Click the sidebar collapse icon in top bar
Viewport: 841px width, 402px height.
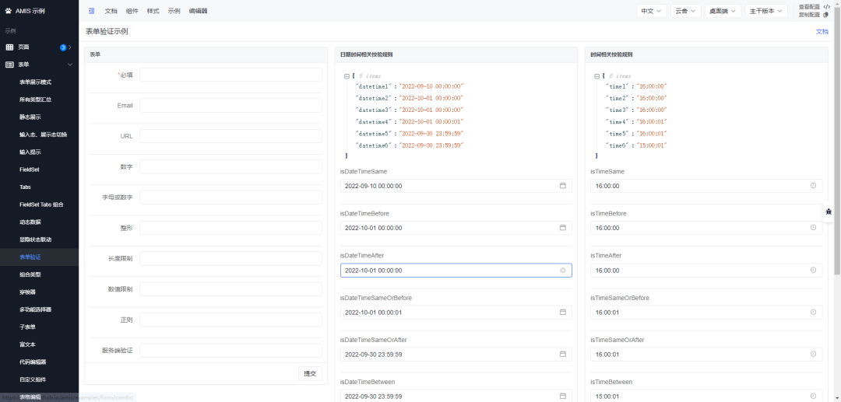tap(91, 11)
